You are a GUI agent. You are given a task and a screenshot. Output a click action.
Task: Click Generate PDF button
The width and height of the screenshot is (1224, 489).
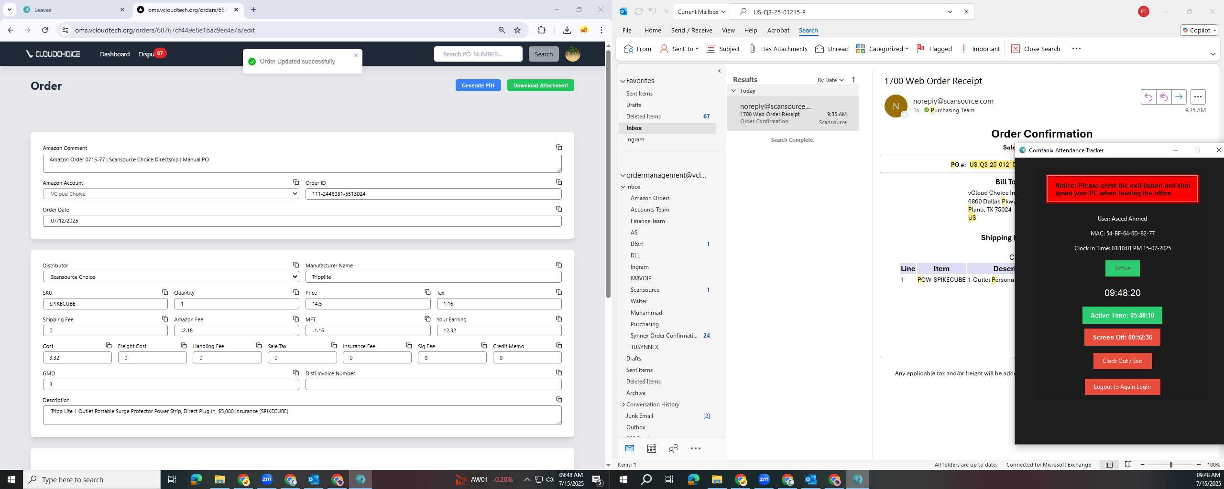478,85
